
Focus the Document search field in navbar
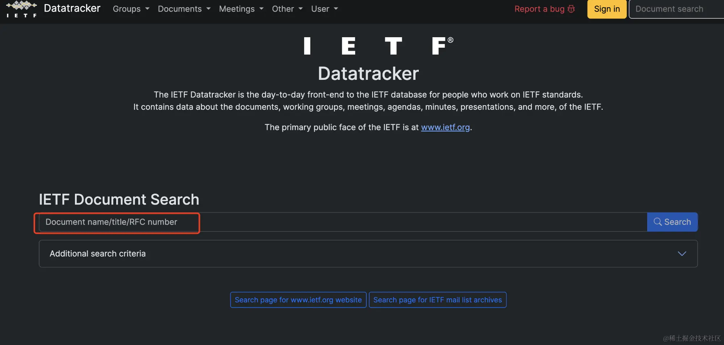pyautogui.click(x=676, y=9)
